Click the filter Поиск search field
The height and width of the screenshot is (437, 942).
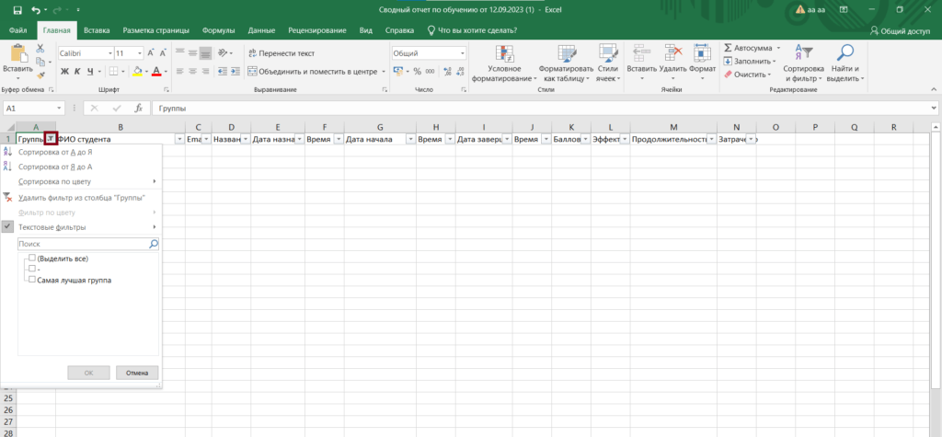88,244
